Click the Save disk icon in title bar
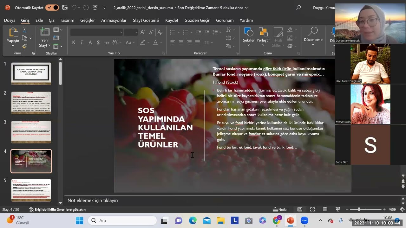 click(65, 8)
